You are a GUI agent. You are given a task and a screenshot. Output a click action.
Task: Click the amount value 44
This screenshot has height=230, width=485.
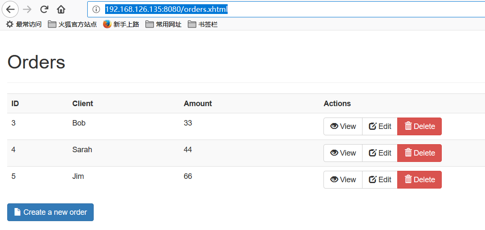pos(188,150)
